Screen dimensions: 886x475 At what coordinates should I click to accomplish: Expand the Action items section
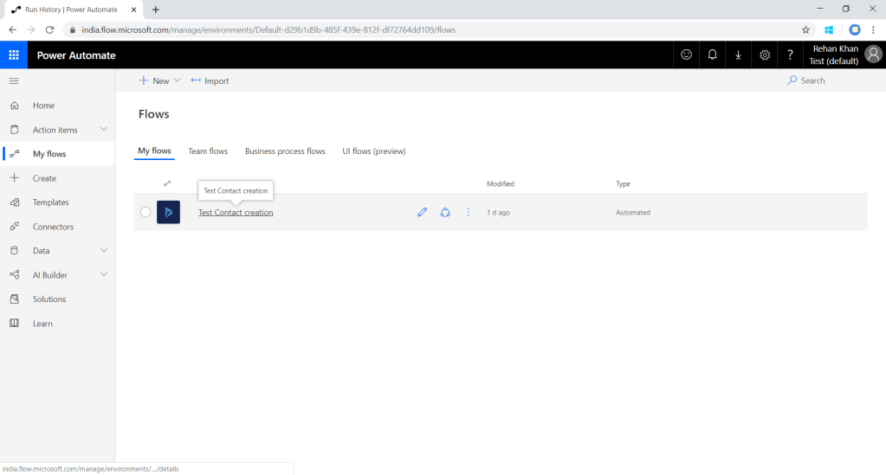[x=104, y=130]
